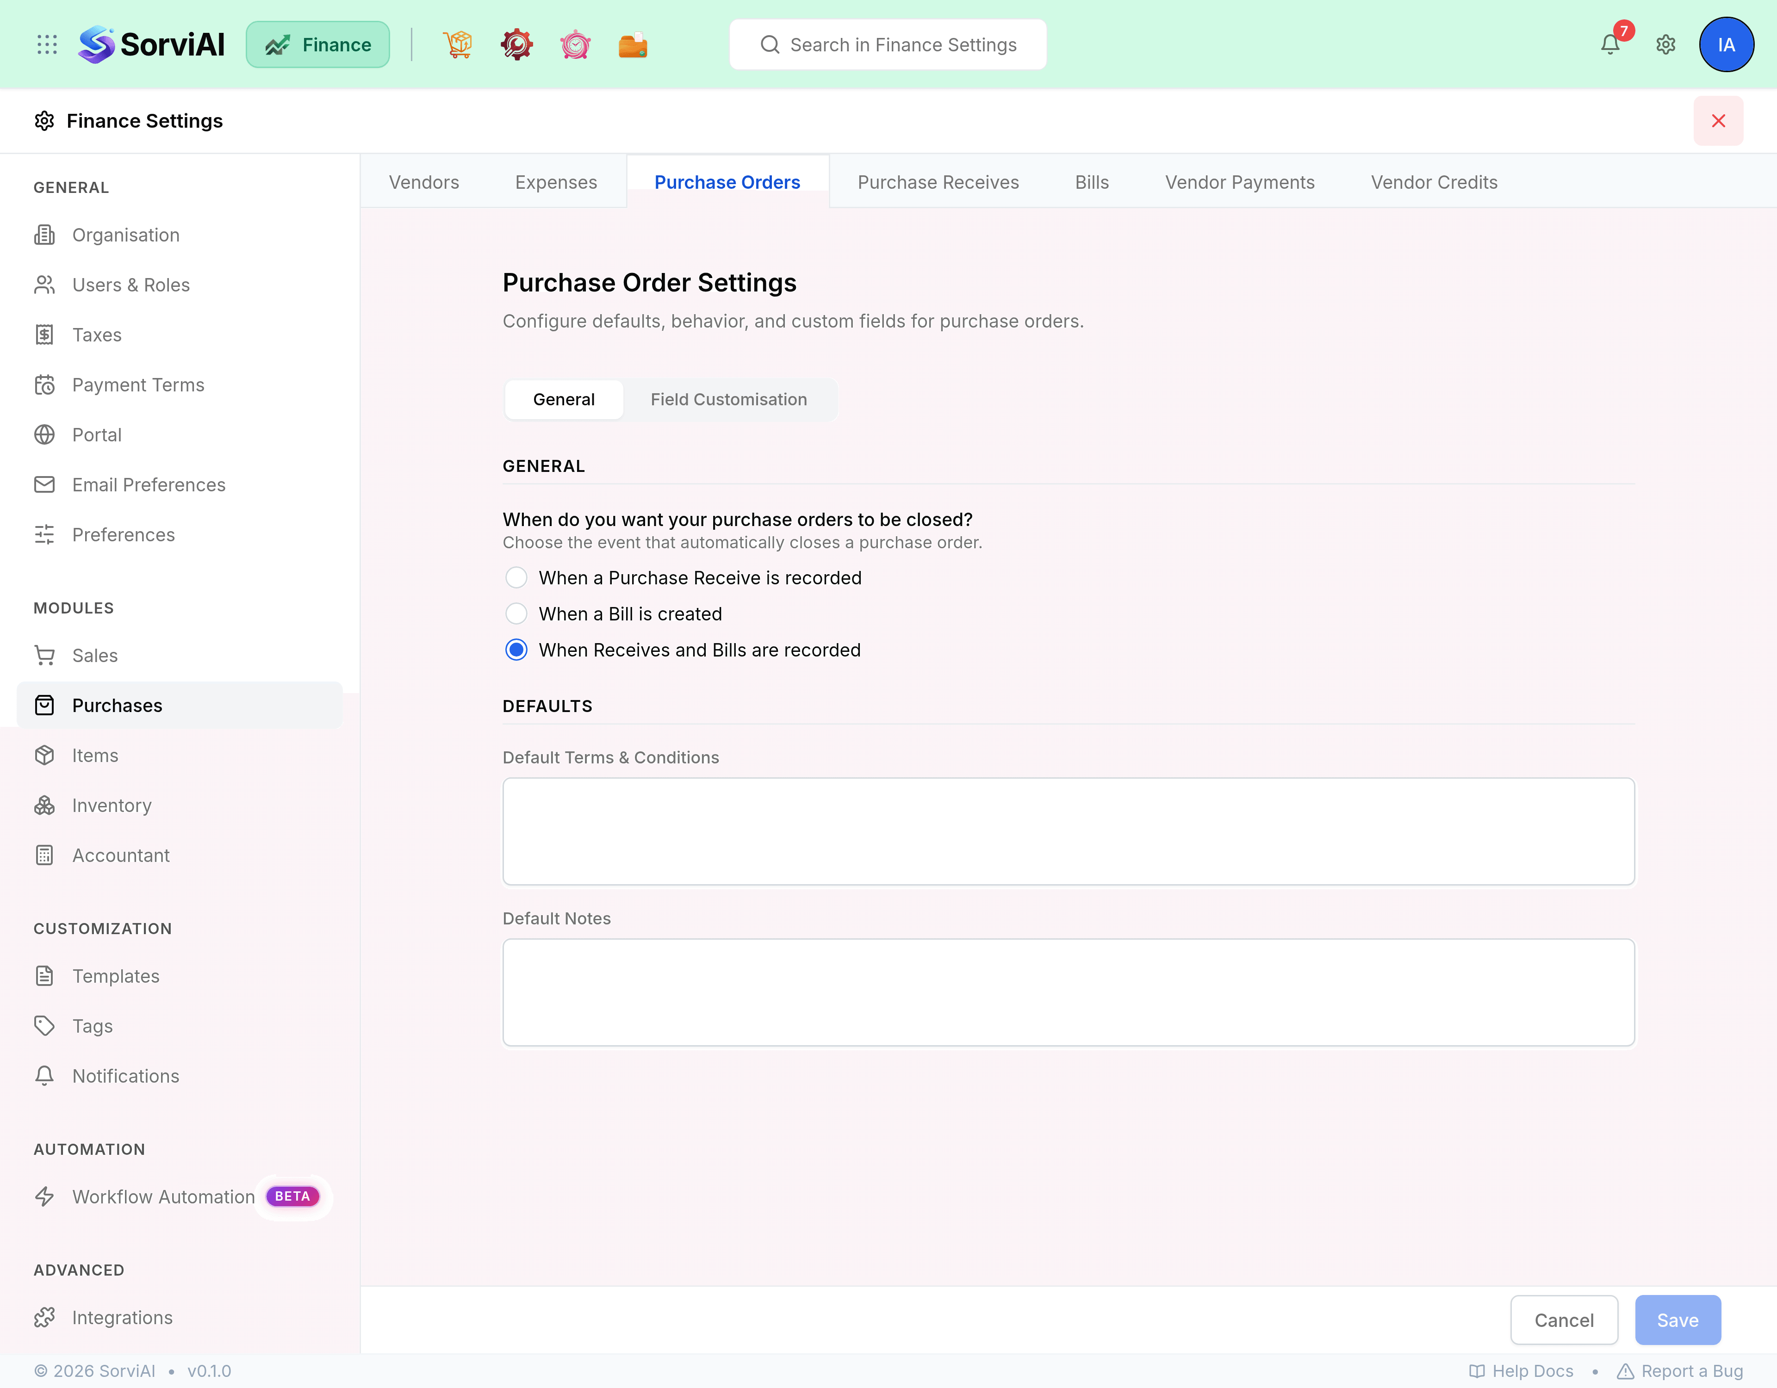Click the SorviAI logo

[151, 45]
